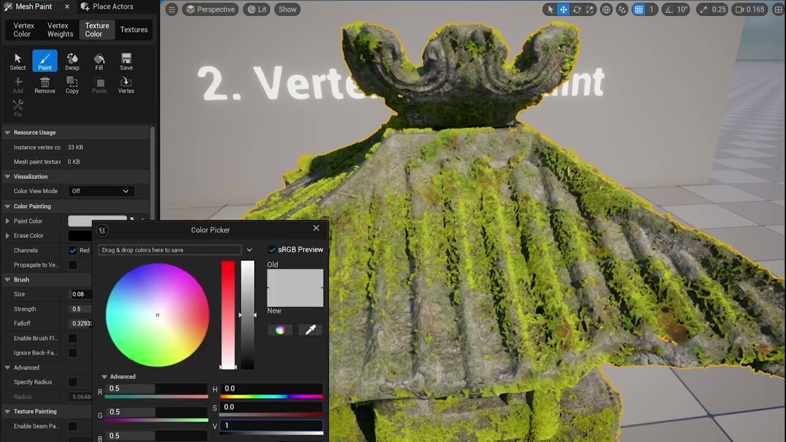Click the Lit view mode button
This screenshot has width=786, height=442.
tap(256, 9)
